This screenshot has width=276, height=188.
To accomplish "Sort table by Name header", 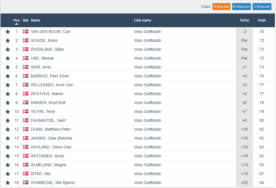I will pyautogui.click(x=36, y=20).
